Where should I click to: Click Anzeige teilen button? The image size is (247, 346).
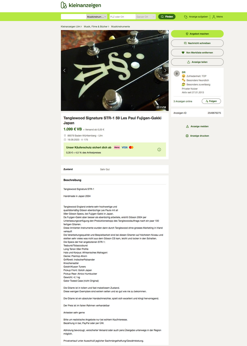click(x=197, y=62)
